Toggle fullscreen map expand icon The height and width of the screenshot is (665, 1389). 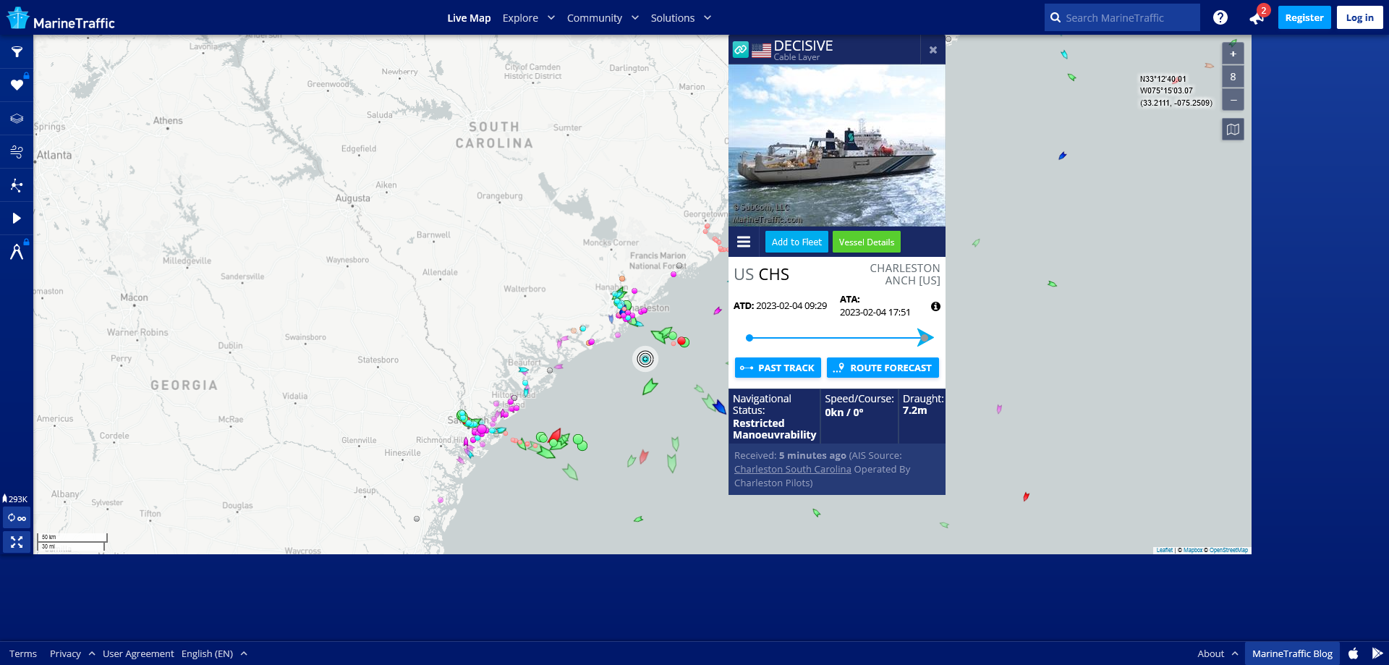click(17, 542)
